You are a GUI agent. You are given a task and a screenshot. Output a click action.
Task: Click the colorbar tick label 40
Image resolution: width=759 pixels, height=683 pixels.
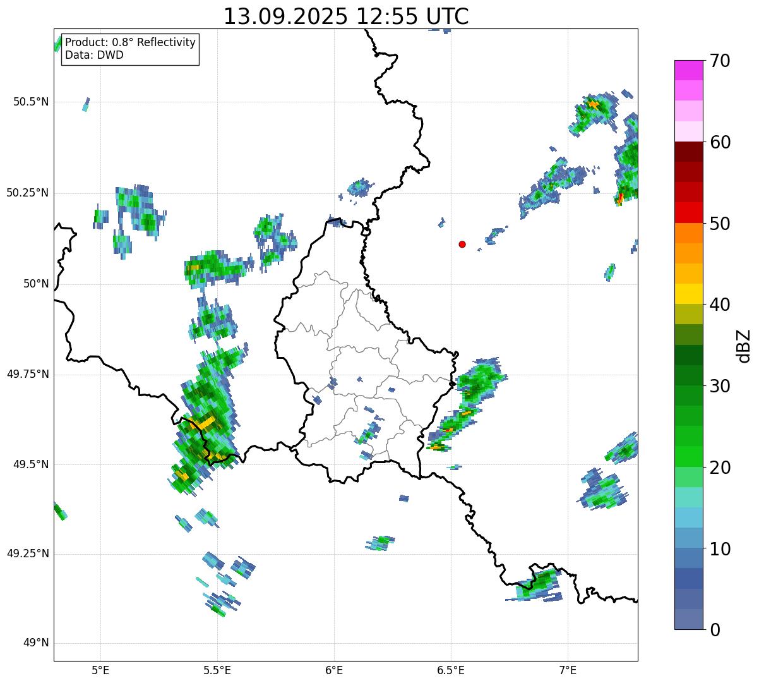pyautogui.click(x=720, y=305)
